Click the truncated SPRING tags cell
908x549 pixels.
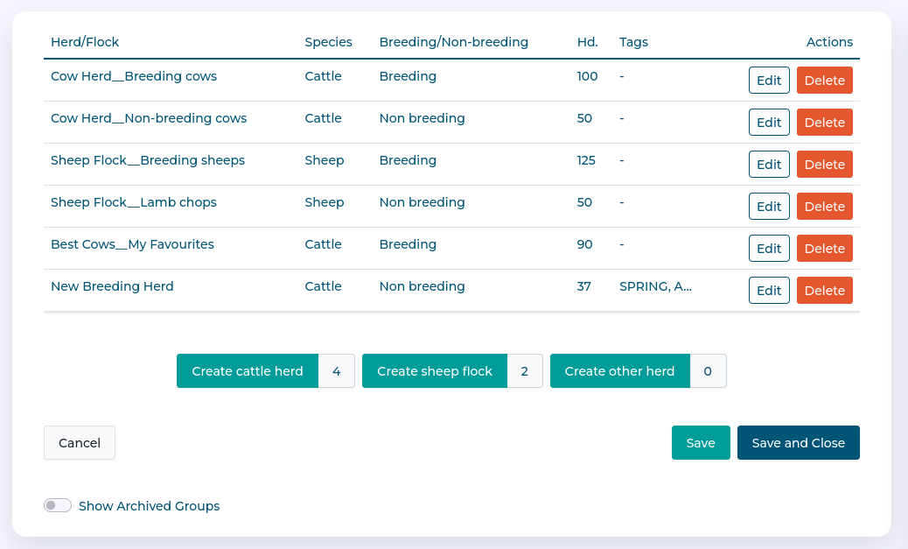pos(655,286)
